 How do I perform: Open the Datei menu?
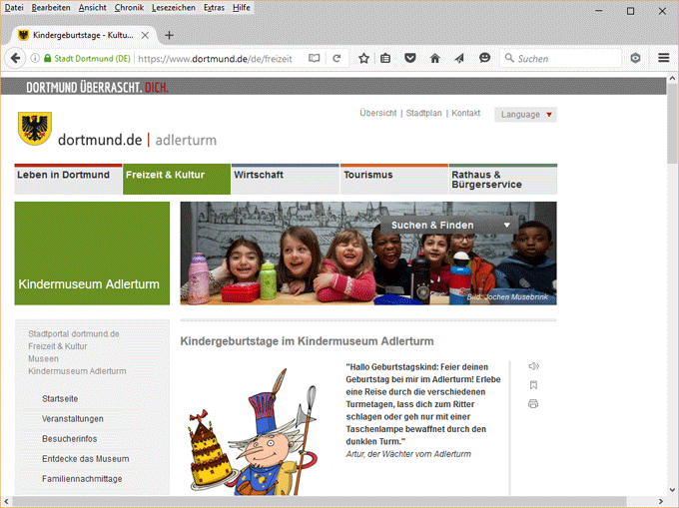[x=14, y=8]
